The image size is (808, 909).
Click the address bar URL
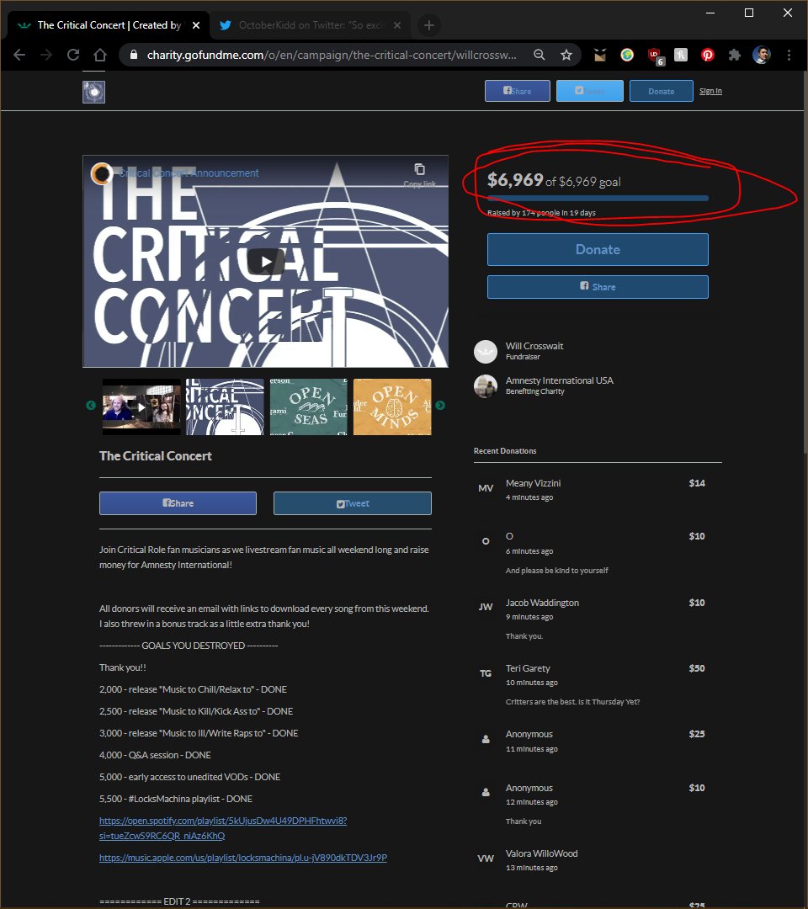(332, 55)
